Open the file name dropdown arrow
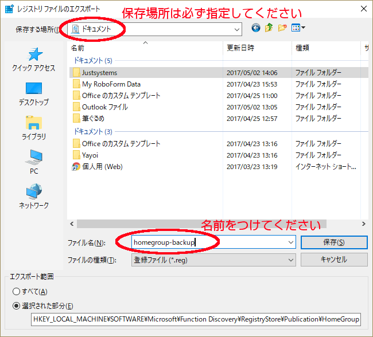 click(291, 242)
